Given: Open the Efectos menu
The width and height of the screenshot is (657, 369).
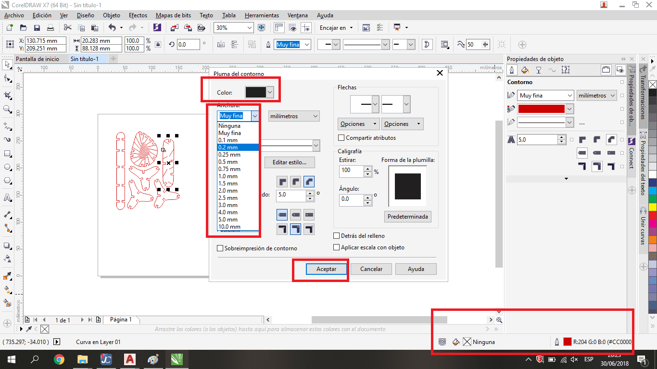Looking at the screenshot, I should pyautogui.click(x=138, y=15).
